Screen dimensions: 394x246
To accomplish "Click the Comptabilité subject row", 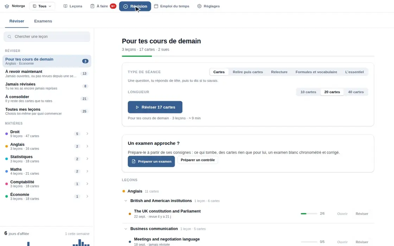I will pos(47,184).
